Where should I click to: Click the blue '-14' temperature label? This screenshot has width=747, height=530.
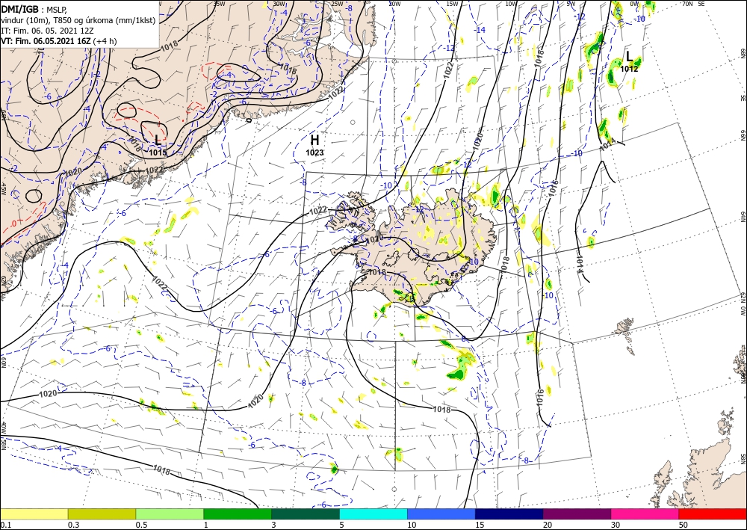coord(480,30)
